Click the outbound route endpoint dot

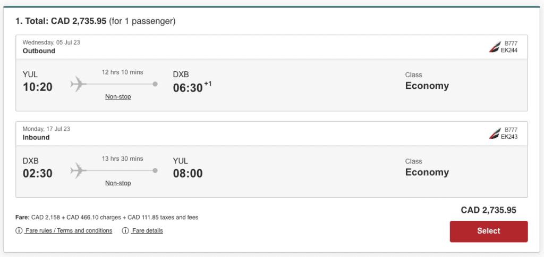(x=155, y=84)
